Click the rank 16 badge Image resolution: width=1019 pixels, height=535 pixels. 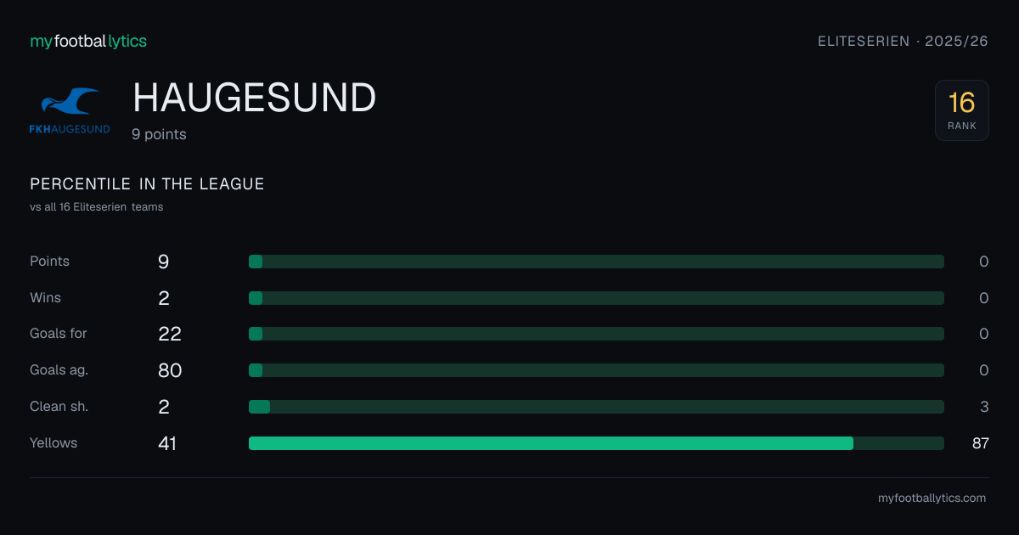[962, 110]
